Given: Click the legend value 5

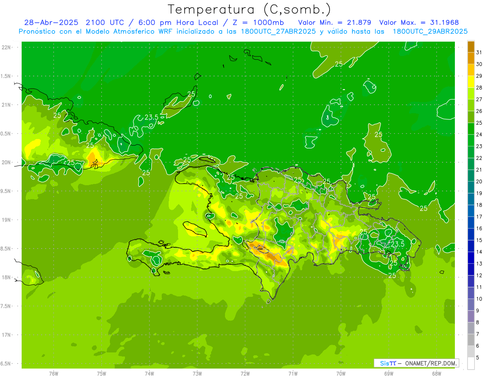Looking at the screenshot, I should click(477, 358).
